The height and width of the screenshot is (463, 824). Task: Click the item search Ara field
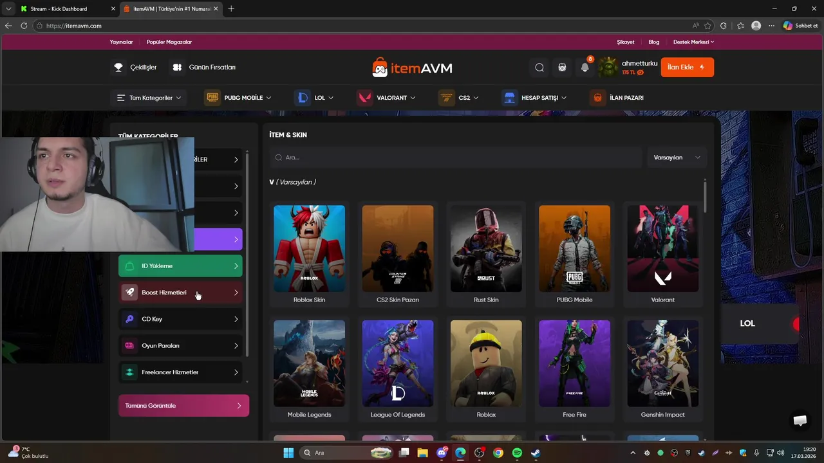[456, 158]
